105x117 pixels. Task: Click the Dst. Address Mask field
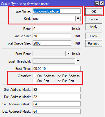(x=56, y=97)
